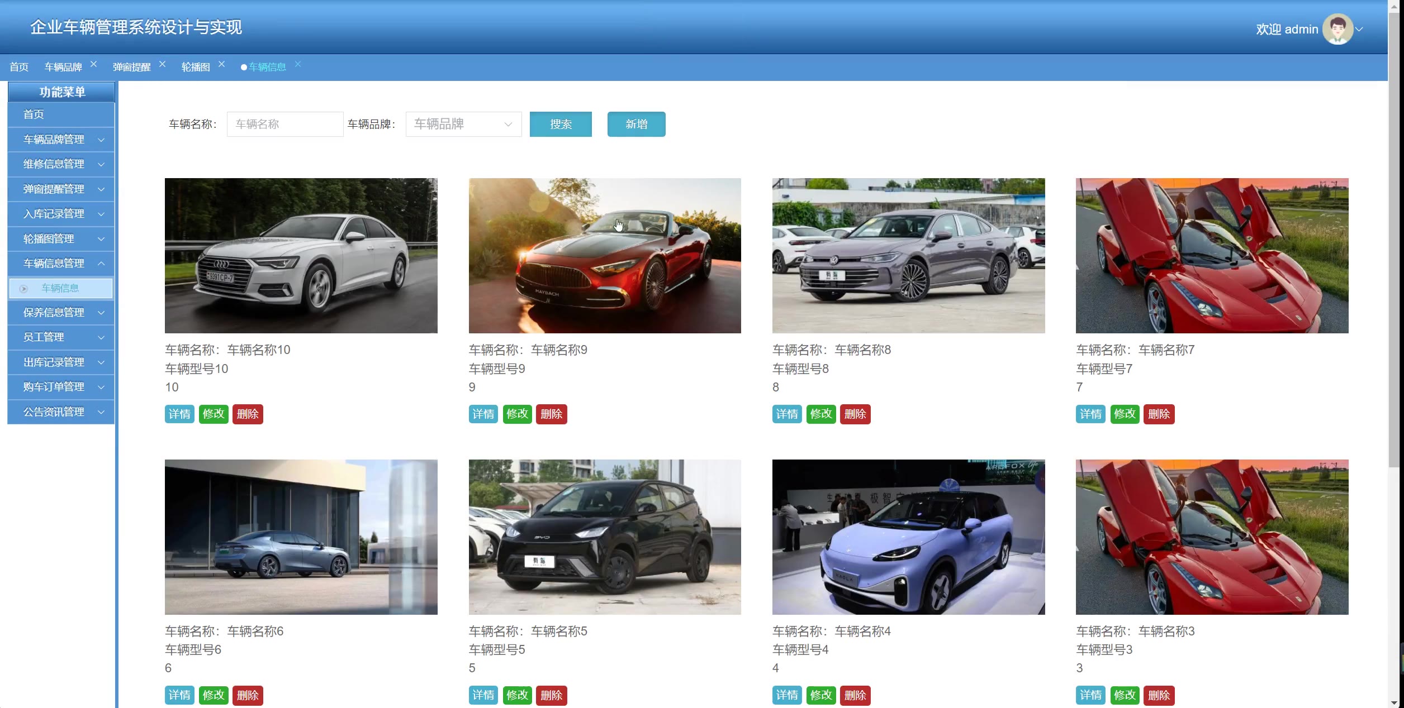Delete vehicle 车辆名称9 with red 删除 button
This screenshot has height=708, width=1404.
[551, 414]
